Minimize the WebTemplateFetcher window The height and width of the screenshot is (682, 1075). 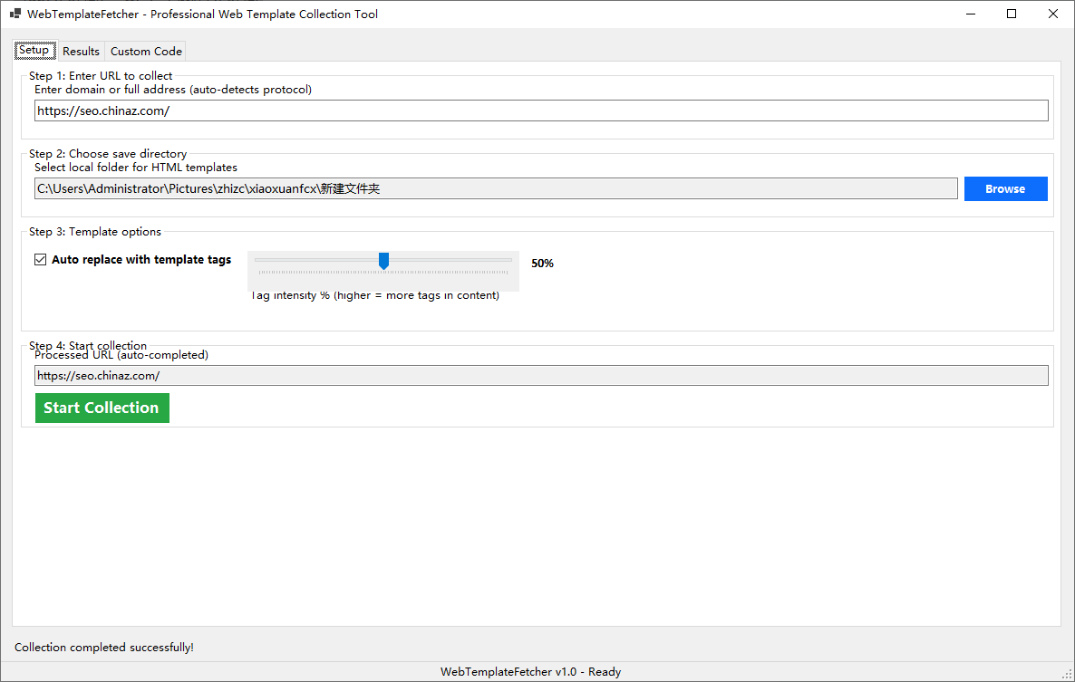(x=970, y=14)
